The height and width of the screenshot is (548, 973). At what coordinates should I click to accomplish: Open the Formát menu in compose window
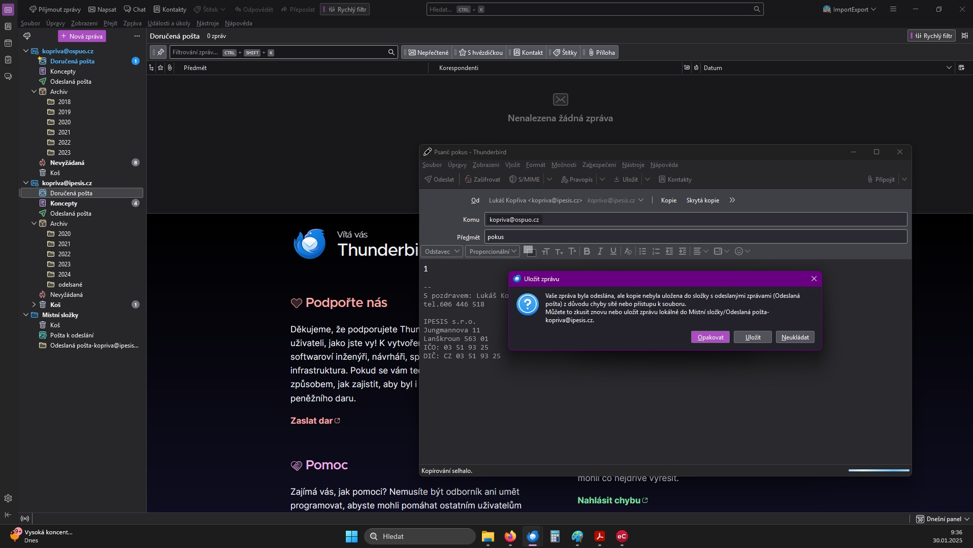[535, 165]
